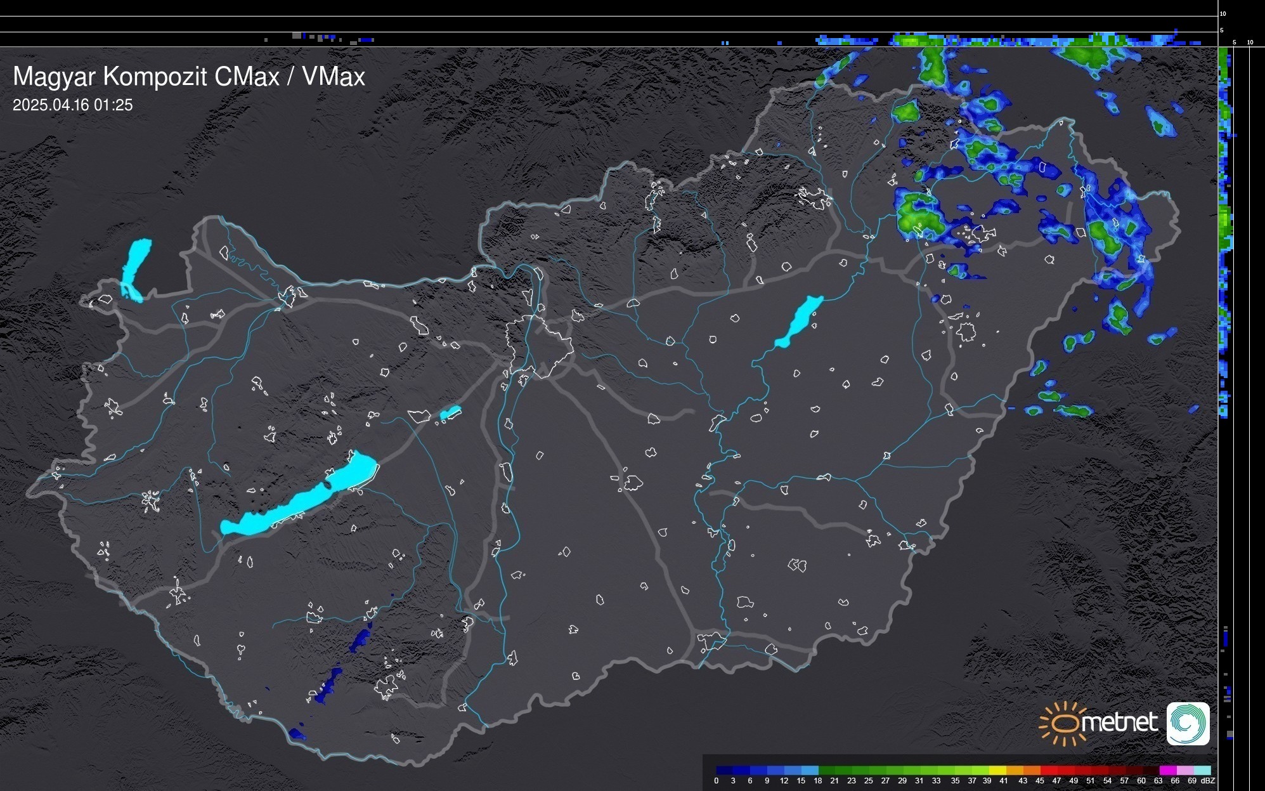The width and height of the screenshot is (1265, 791).
Task: Pick the yellow 39 dBZ swatch
Action: point(997,770)
